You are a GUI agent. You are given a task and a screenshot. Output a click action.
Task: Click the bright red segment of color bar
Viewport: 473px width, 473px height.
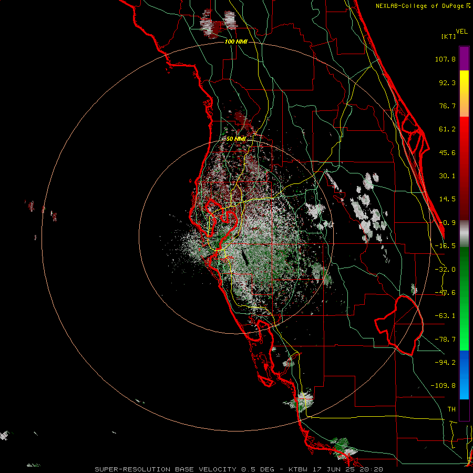[464, 169]
